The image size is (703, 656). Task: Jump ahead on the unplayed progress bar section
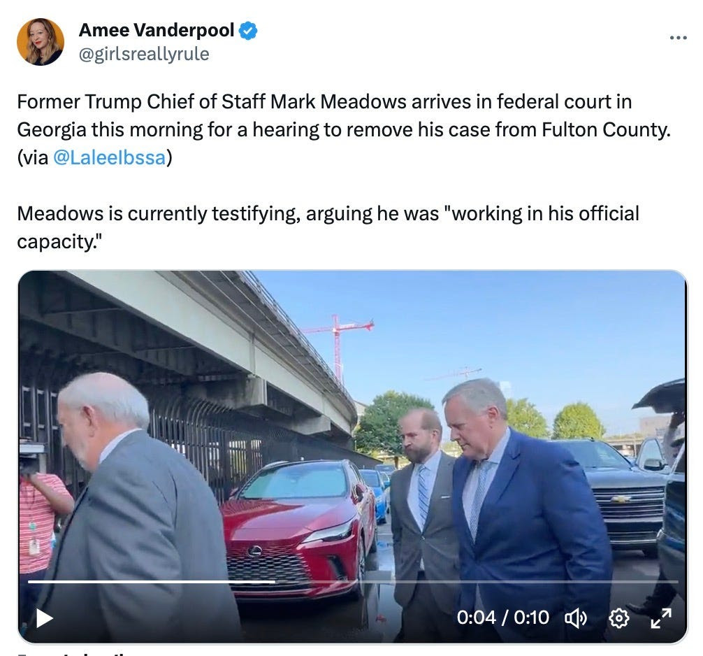pos(477,581)
